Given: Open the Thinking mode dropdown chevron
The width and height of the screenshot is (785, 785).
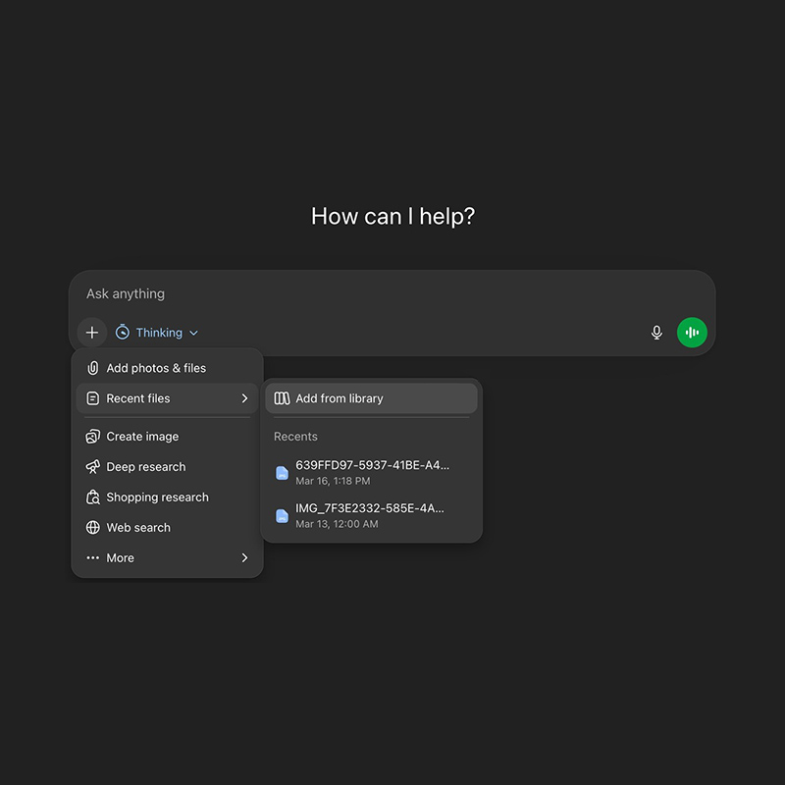Looking at the screenshot, I should click(193, 334).
